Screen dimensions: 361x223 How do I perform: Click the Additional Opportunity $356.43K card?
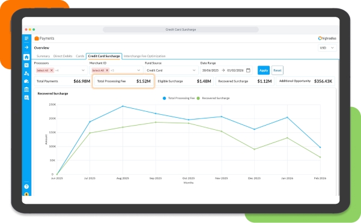306,81
